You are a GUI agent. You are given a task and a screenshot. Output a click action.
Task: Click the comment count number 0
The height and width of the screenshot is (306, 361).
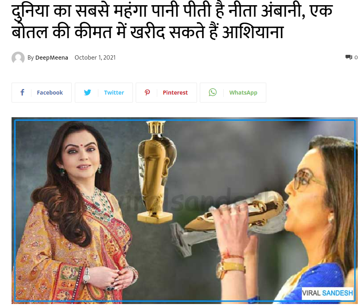(x=356, y=57)
